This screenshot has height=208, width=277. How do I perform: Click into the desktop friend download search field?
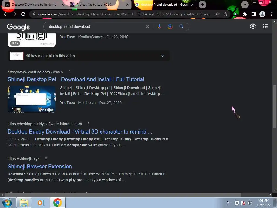[95, 27]
